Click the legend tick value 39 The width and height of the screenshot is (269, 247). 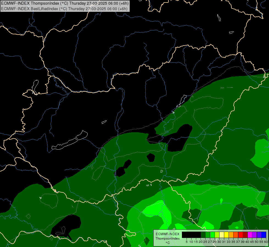(243, 242)
